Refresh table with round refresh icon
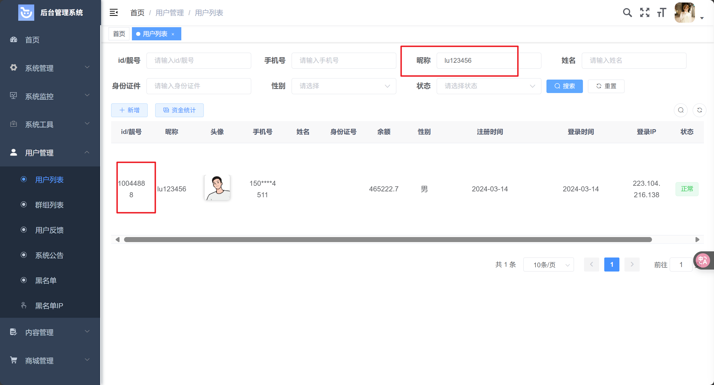Image resolution: width=714 pixels, height=385 pixels. [699, 110]
